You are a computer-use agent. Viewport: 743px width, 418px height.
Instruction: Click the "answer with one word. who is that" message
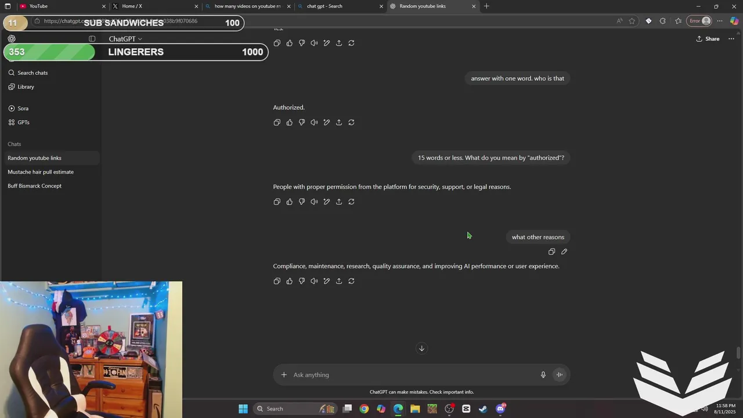click(x=517, y=78)
